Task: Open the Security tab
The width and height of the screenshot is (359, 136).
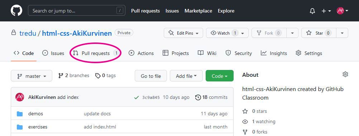Action: click(x=239, y=53)
